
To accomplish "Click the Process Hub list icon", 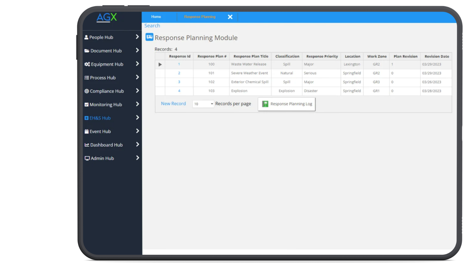I will coord(86,77).
